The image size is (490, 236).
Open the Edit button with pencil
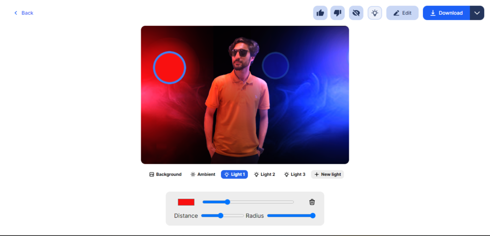(x=402, y=13)
